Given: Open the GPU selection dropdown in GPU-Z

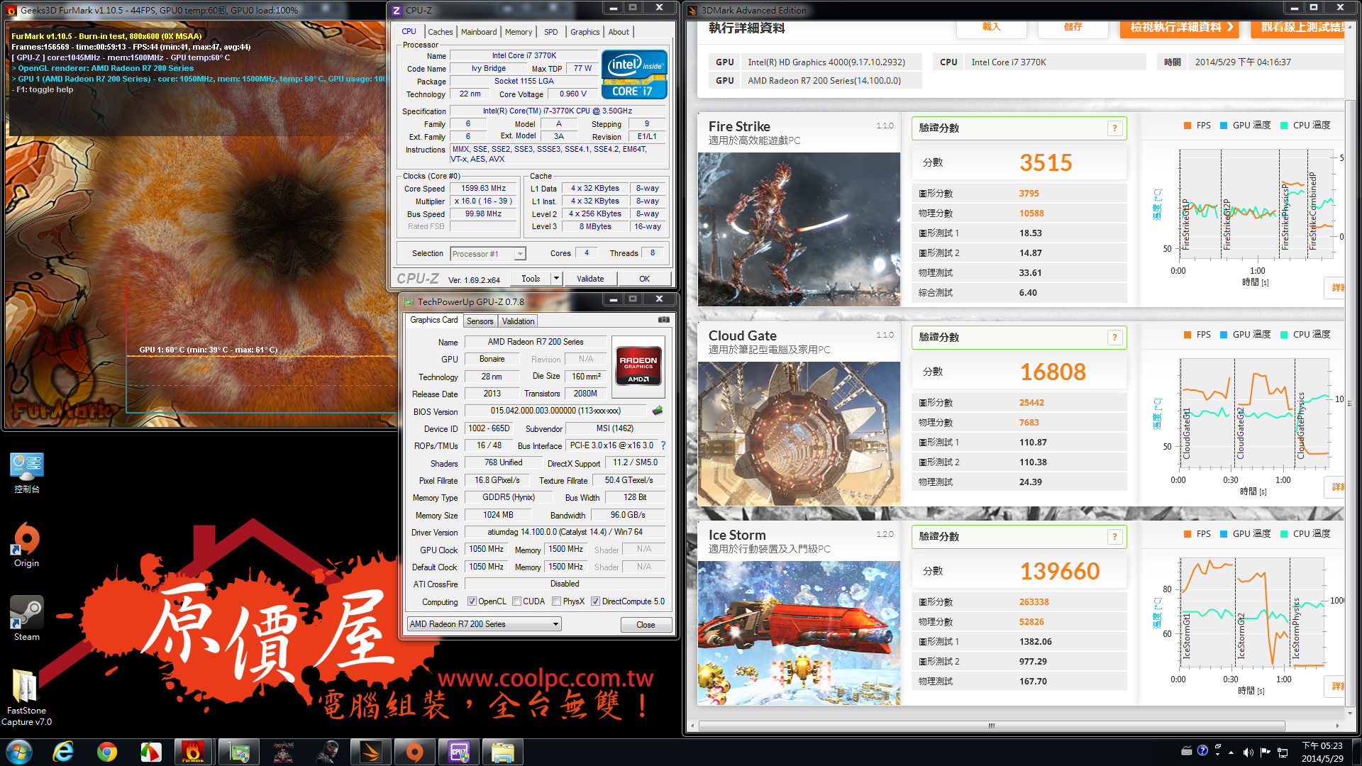Looking at the screenshot, I should coord(485,624).
